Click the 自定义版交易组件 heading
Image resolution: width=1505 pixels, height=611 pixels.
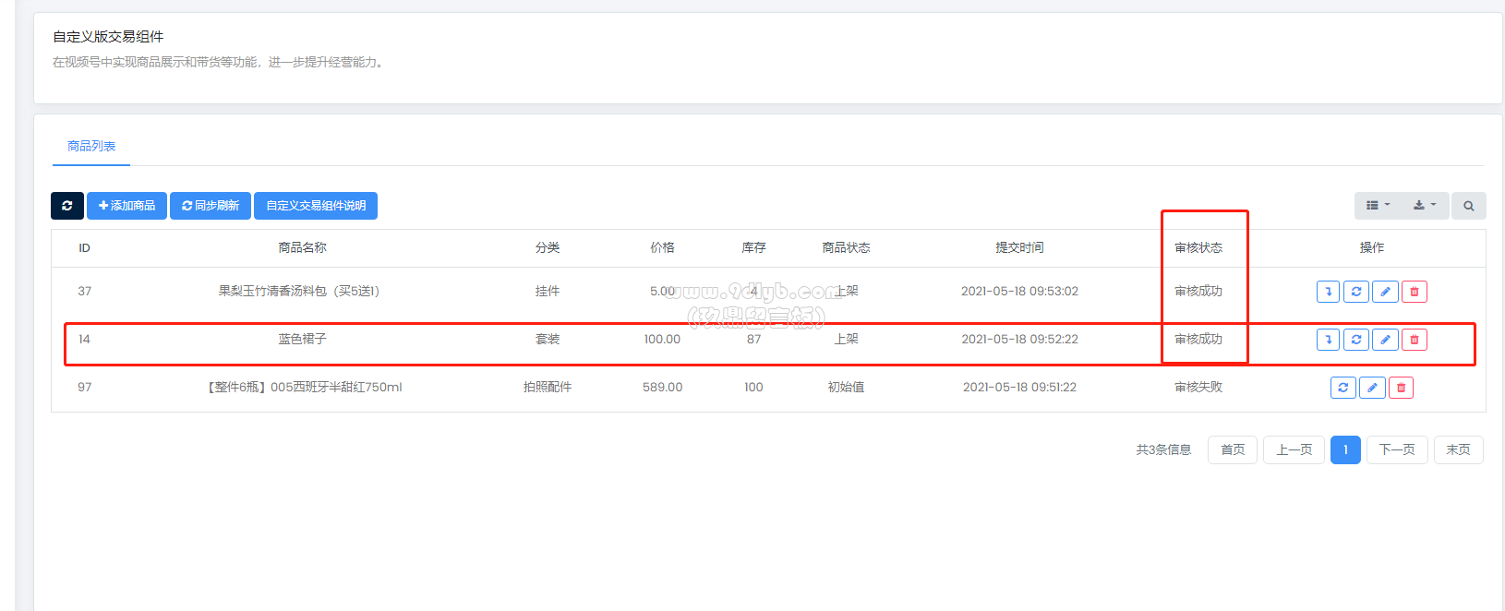click(108, 37)
